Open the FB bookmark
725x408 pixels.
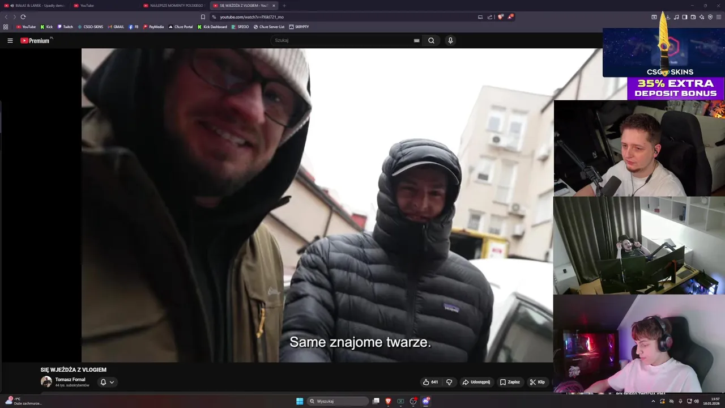coord(134,27)
